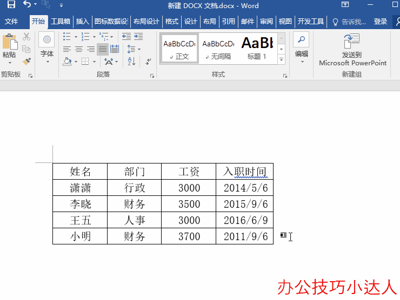Click the table cell 入职时间

pyautogui.click(x=245, y=172)
